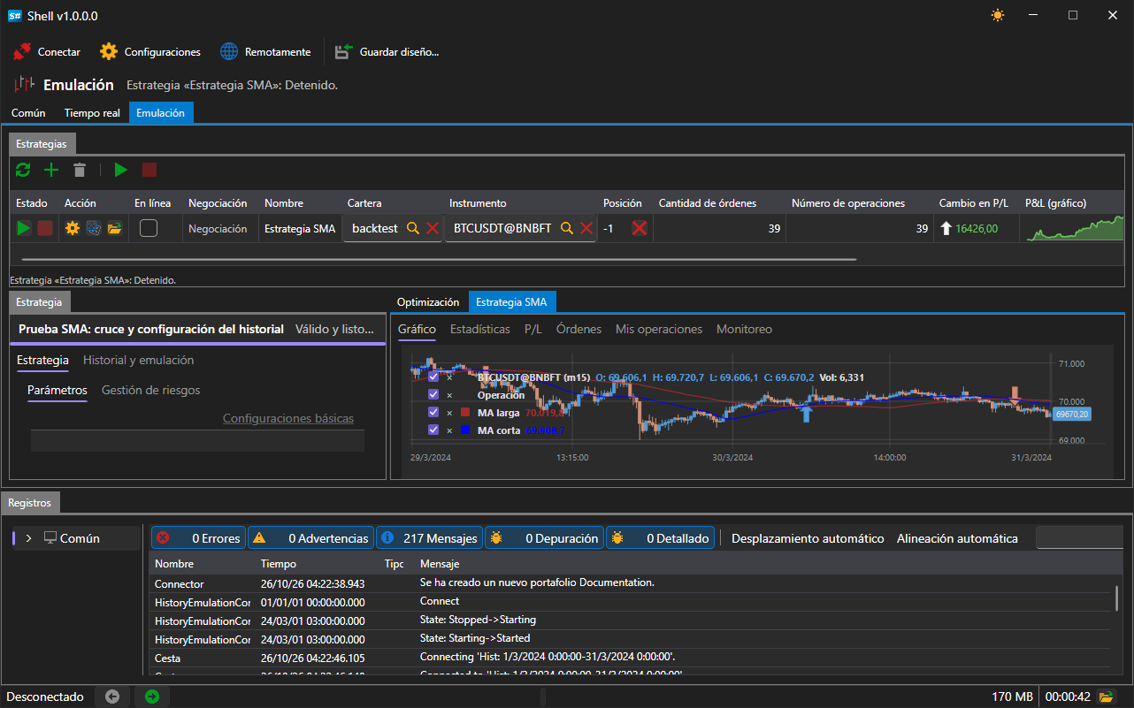Delete strategy using trash can icon
The image size is (1134, 708).
(x=80, y=170)
